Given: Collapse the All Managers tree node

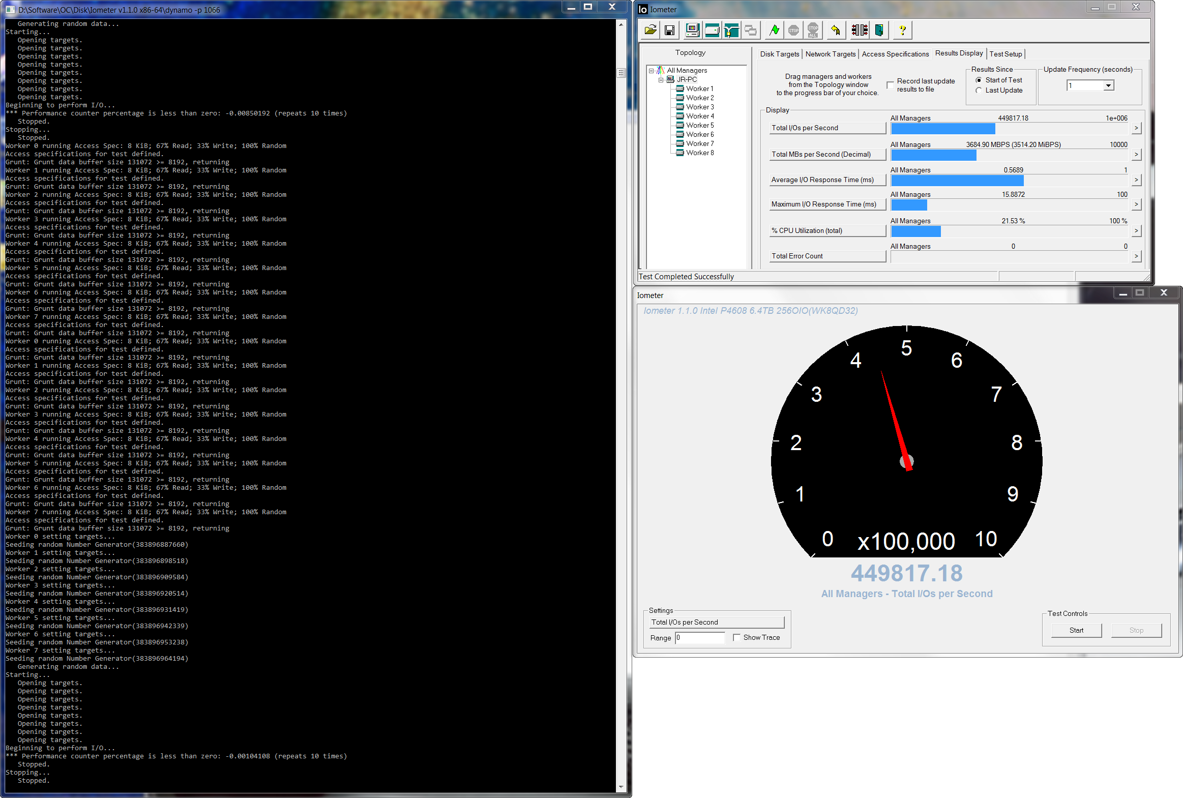Looking at the screenshot, I should coord(651,71).
